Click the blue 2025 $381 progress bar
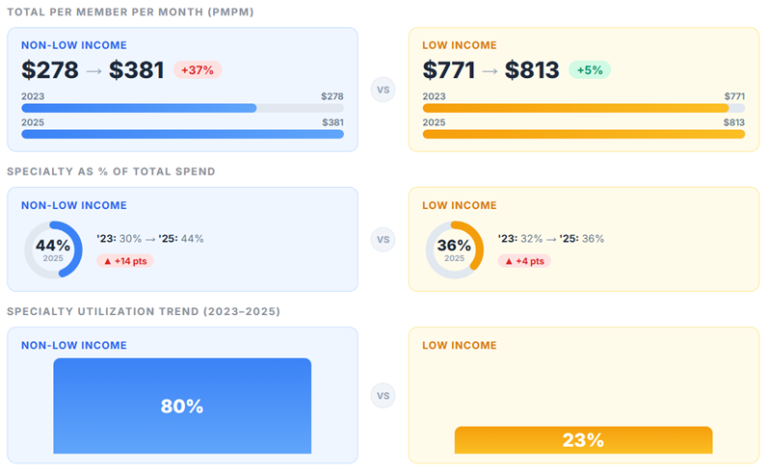This screenshot has width=768, height=472. [182, 135]
